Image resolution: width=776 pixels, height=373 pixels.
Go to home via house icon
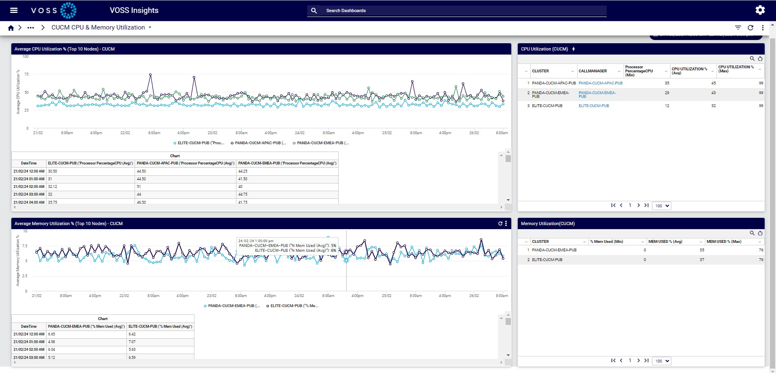point(11,28)
